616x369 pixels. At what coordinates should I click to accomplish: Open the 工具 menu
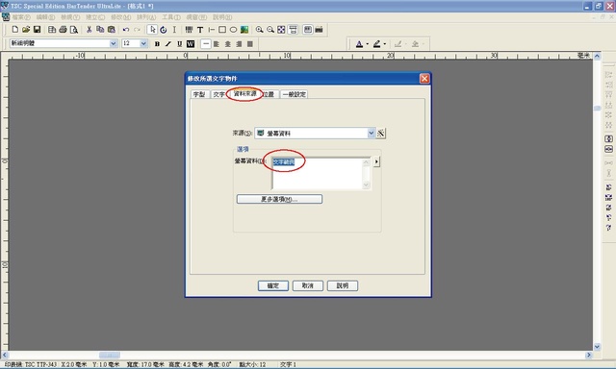pyautogui.click(x=171, y=17)
